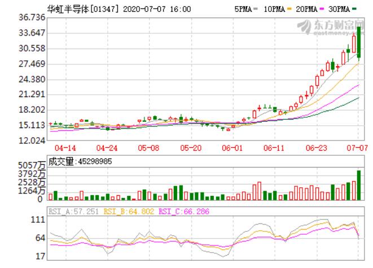Screen dimensions: 373x268
Task: Click the 07-07 date label
Action: (x=357, y=148)
